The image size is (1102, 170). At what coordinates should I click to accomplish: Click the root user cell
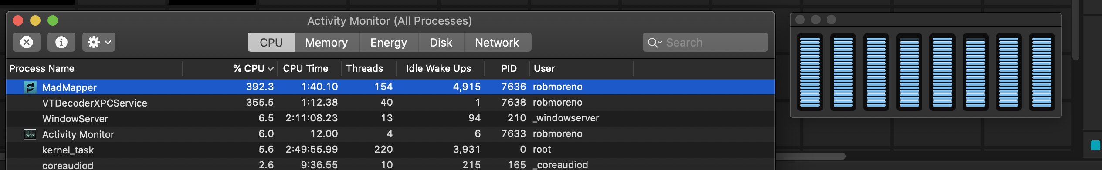click(x=542, y=149)
